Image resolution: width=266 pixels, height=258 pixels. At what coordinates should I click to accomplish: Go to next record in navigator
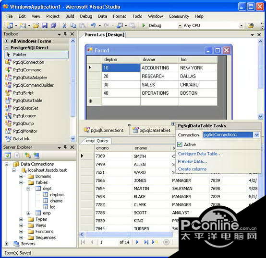pyautogui.click(x=137, y=242)
